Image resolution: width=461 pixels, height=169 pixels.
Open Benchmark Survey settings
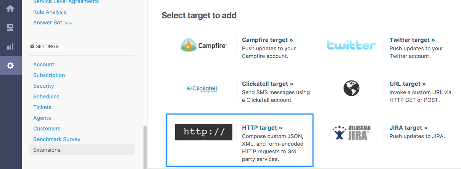click(57, 139)
